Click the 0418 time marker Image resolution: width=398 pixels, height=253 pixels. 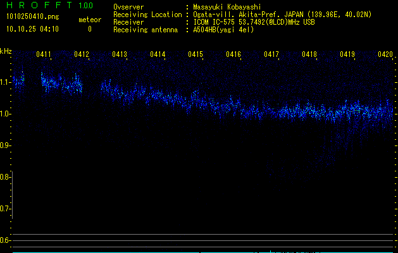tap(309, 55)
